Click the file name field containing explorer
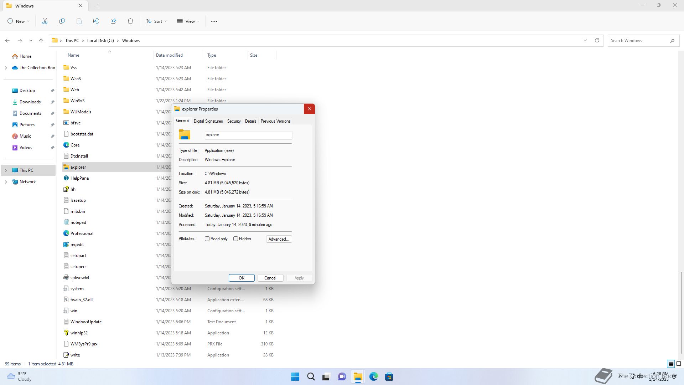Image resolution: width=684 pixels, height=385 pixels. pos(248,135)
